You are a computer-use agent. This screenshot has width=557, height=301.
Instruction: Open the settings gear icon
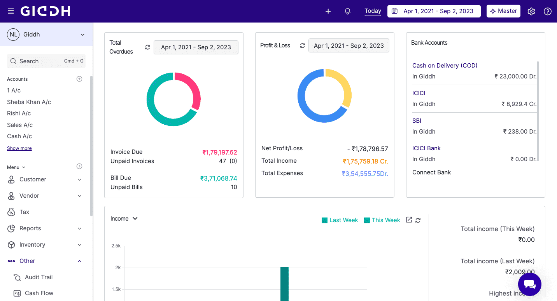pyautogui.click(x=531, y=11)
